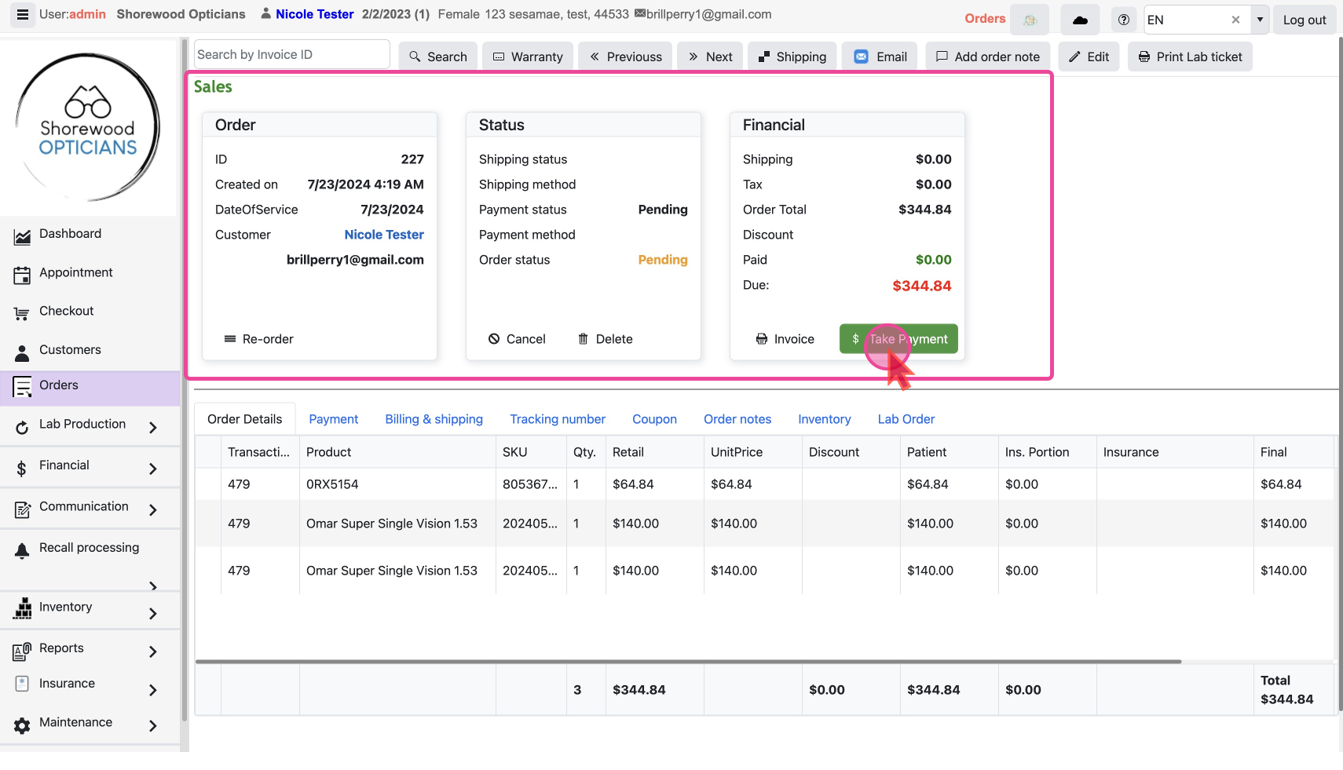The width and height of the screenshot is (1343, 770).
Task: Click the Print Lab ticket button
Action: click(x=1190, y=57)
